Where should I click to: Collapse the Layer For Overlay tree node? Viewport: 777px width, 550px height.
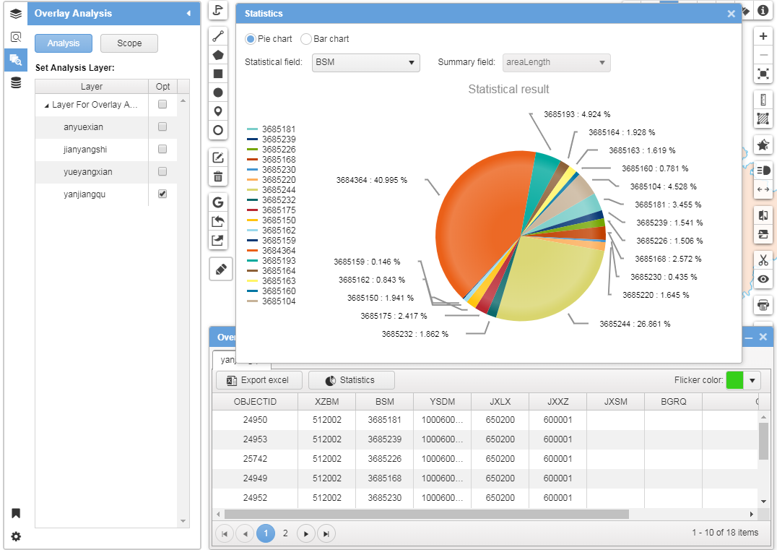click(47, 105)
